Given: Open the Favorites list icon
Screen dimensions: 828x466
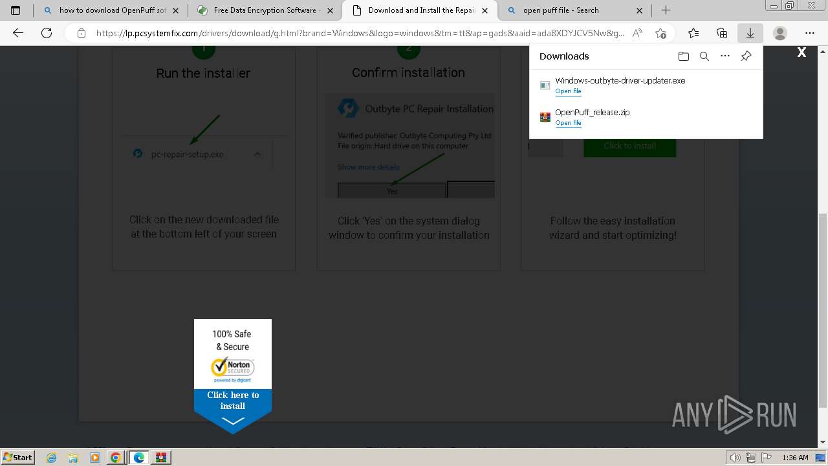Looking at the screenshot, I should pyautogui.click(x=693, y=33).
